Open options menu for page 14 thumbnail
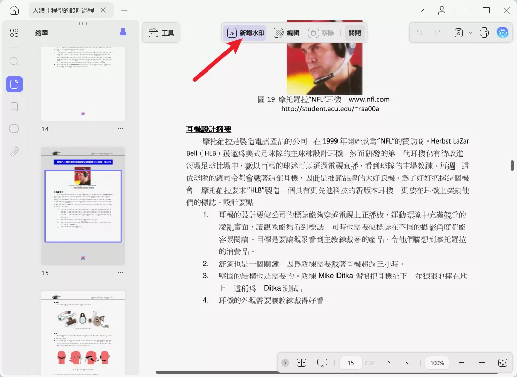The height and width of the screenshot is (377, 517). 120,129
